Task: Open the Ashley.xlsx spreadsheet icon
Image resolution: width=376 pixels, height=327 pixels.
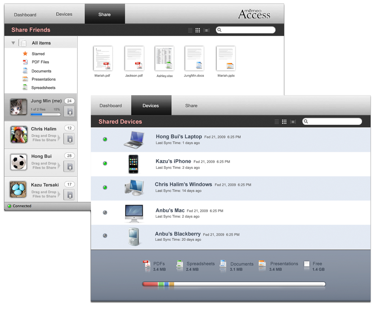Action: (164, 58)
